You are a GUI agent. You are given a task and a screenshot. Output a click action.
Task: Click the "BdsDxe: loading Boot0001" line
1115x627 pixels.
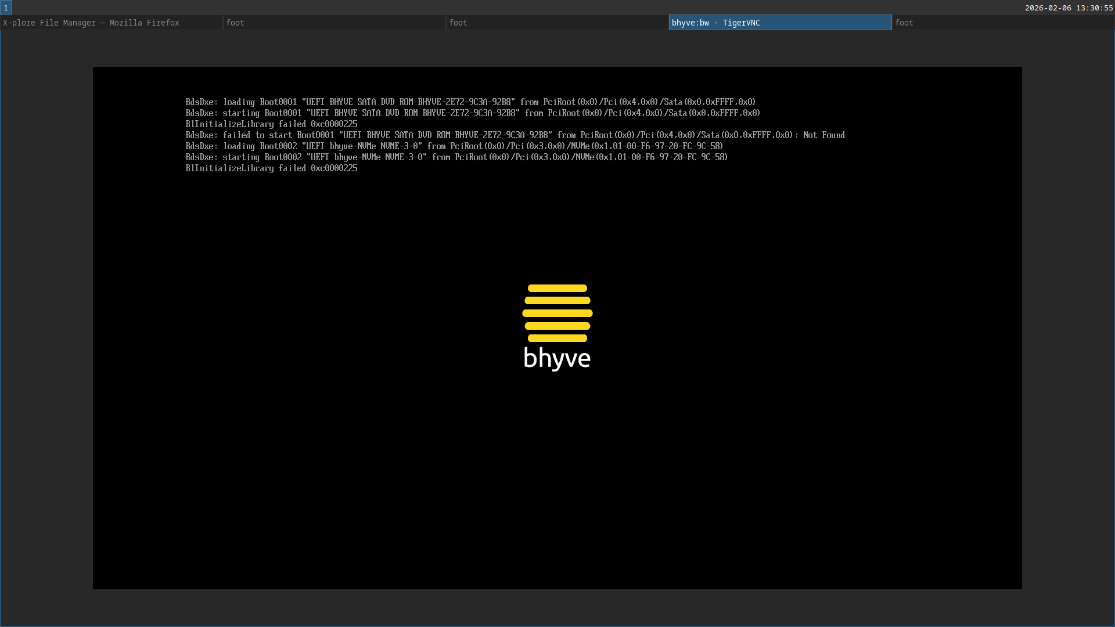pos(470,102)
